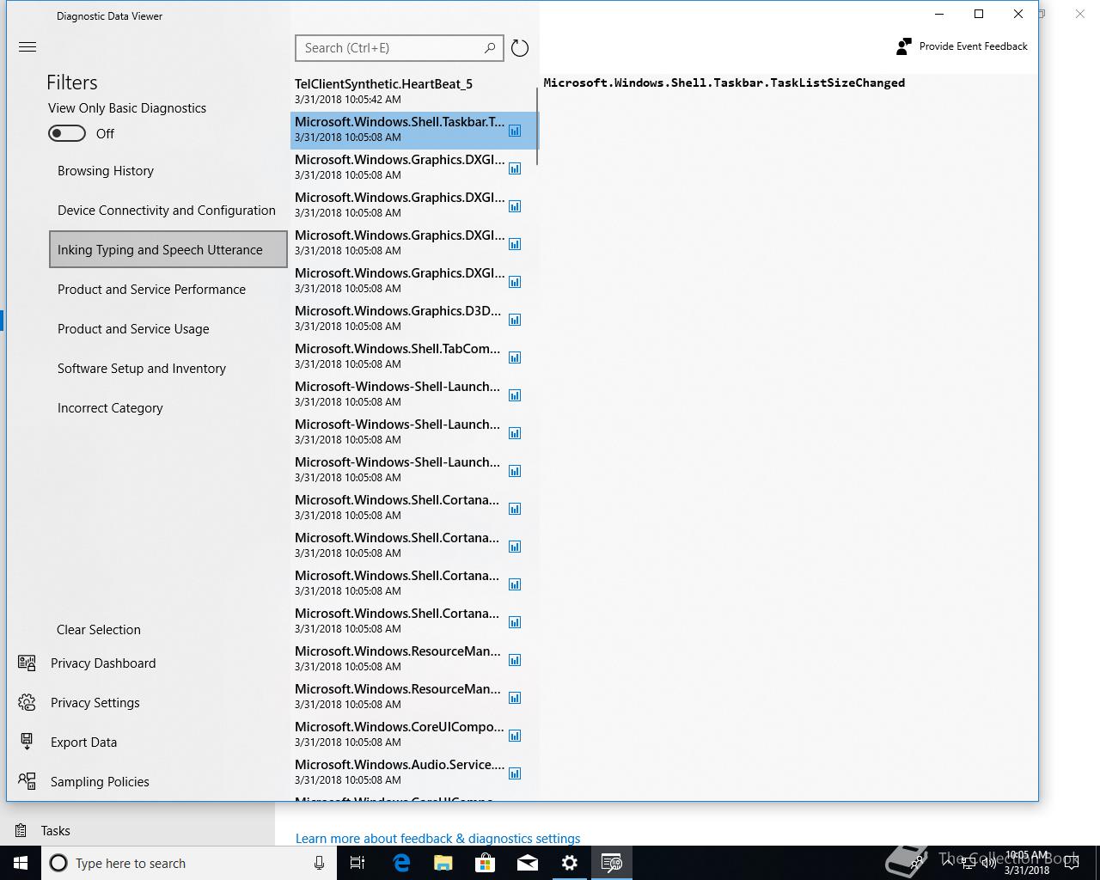The width and height of the screenshot is (1100, 880).
Task: Click Clear Selection
Action: point(99,630)
